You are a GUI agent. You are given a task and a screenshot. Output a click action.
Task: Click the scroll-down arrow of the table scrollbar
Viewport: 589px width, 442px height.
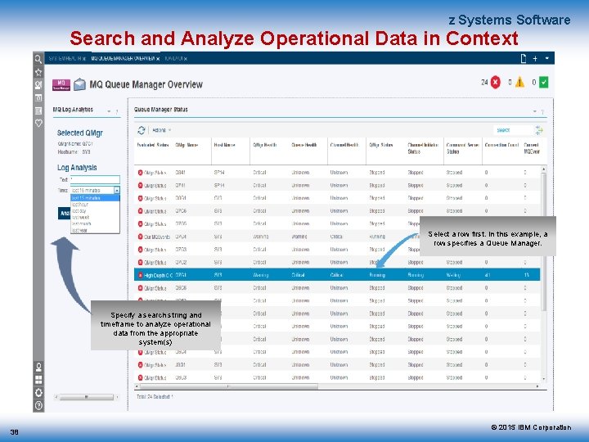tap(543, 379)
